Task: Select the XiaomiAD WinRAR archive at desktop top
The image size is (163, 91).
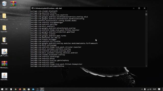Action: pyautogui.click(x=13, y=5)
